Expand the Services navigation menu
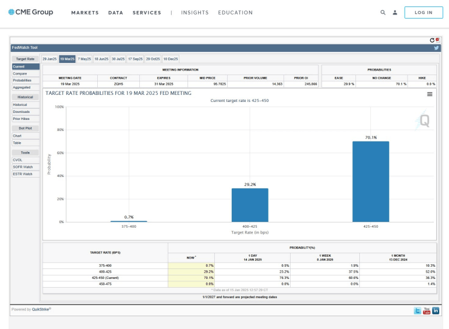Viewport: 449px width, 329px height. [x=147, y=12]
